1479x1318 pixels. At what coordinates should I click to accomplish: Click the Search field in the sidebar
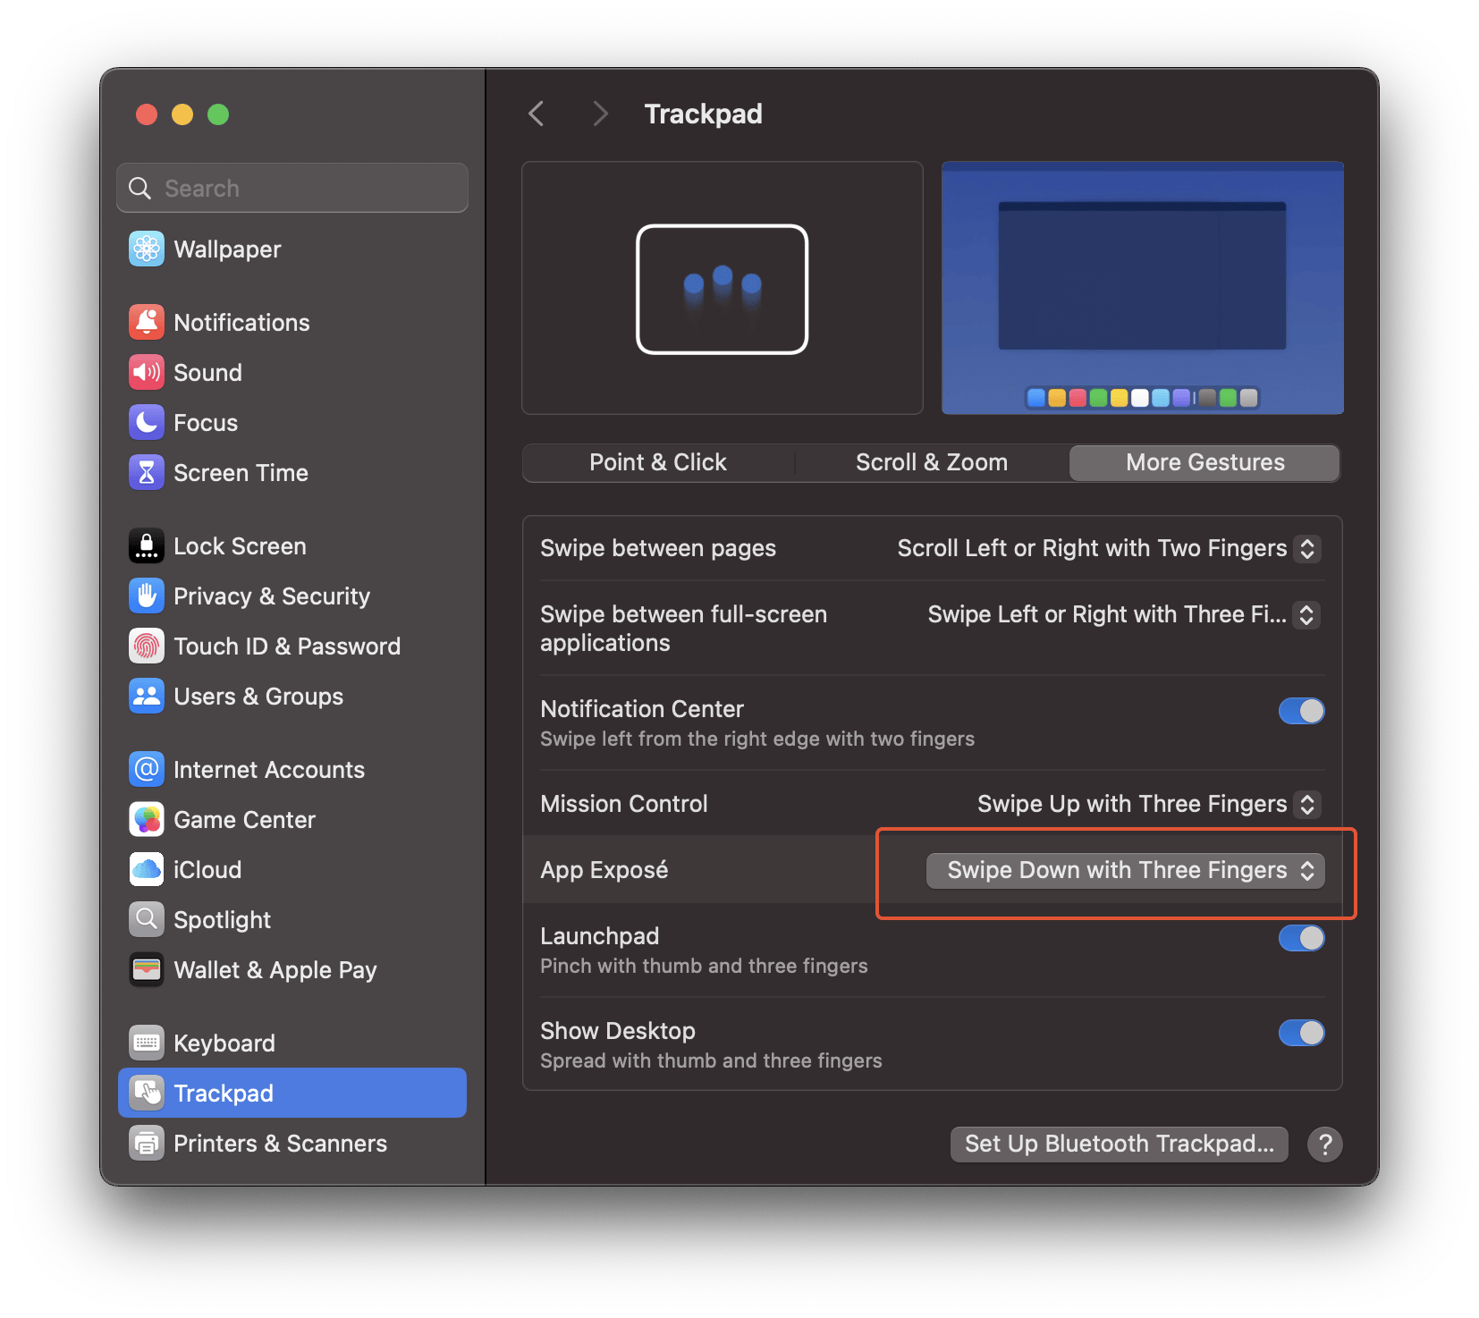(292, 188)
